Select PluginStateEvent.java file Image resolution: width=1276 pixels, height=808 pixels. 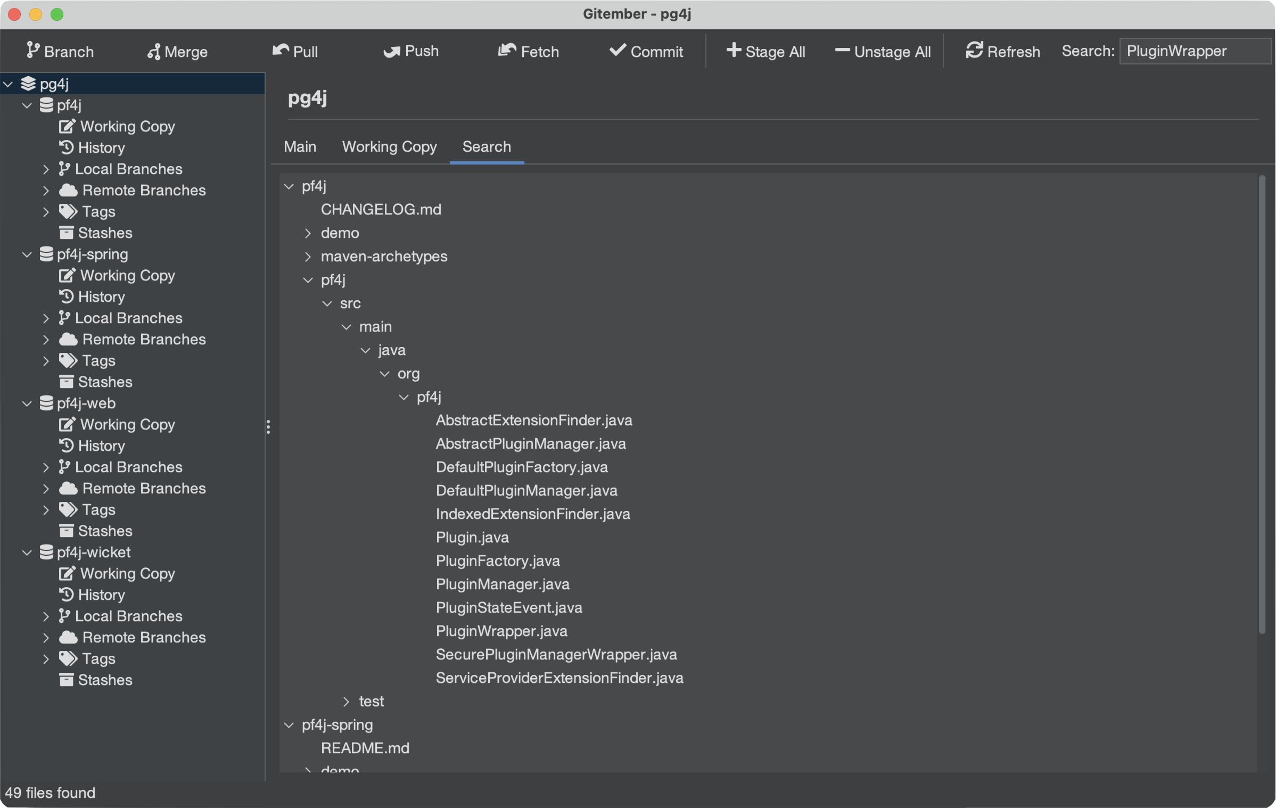509,607
